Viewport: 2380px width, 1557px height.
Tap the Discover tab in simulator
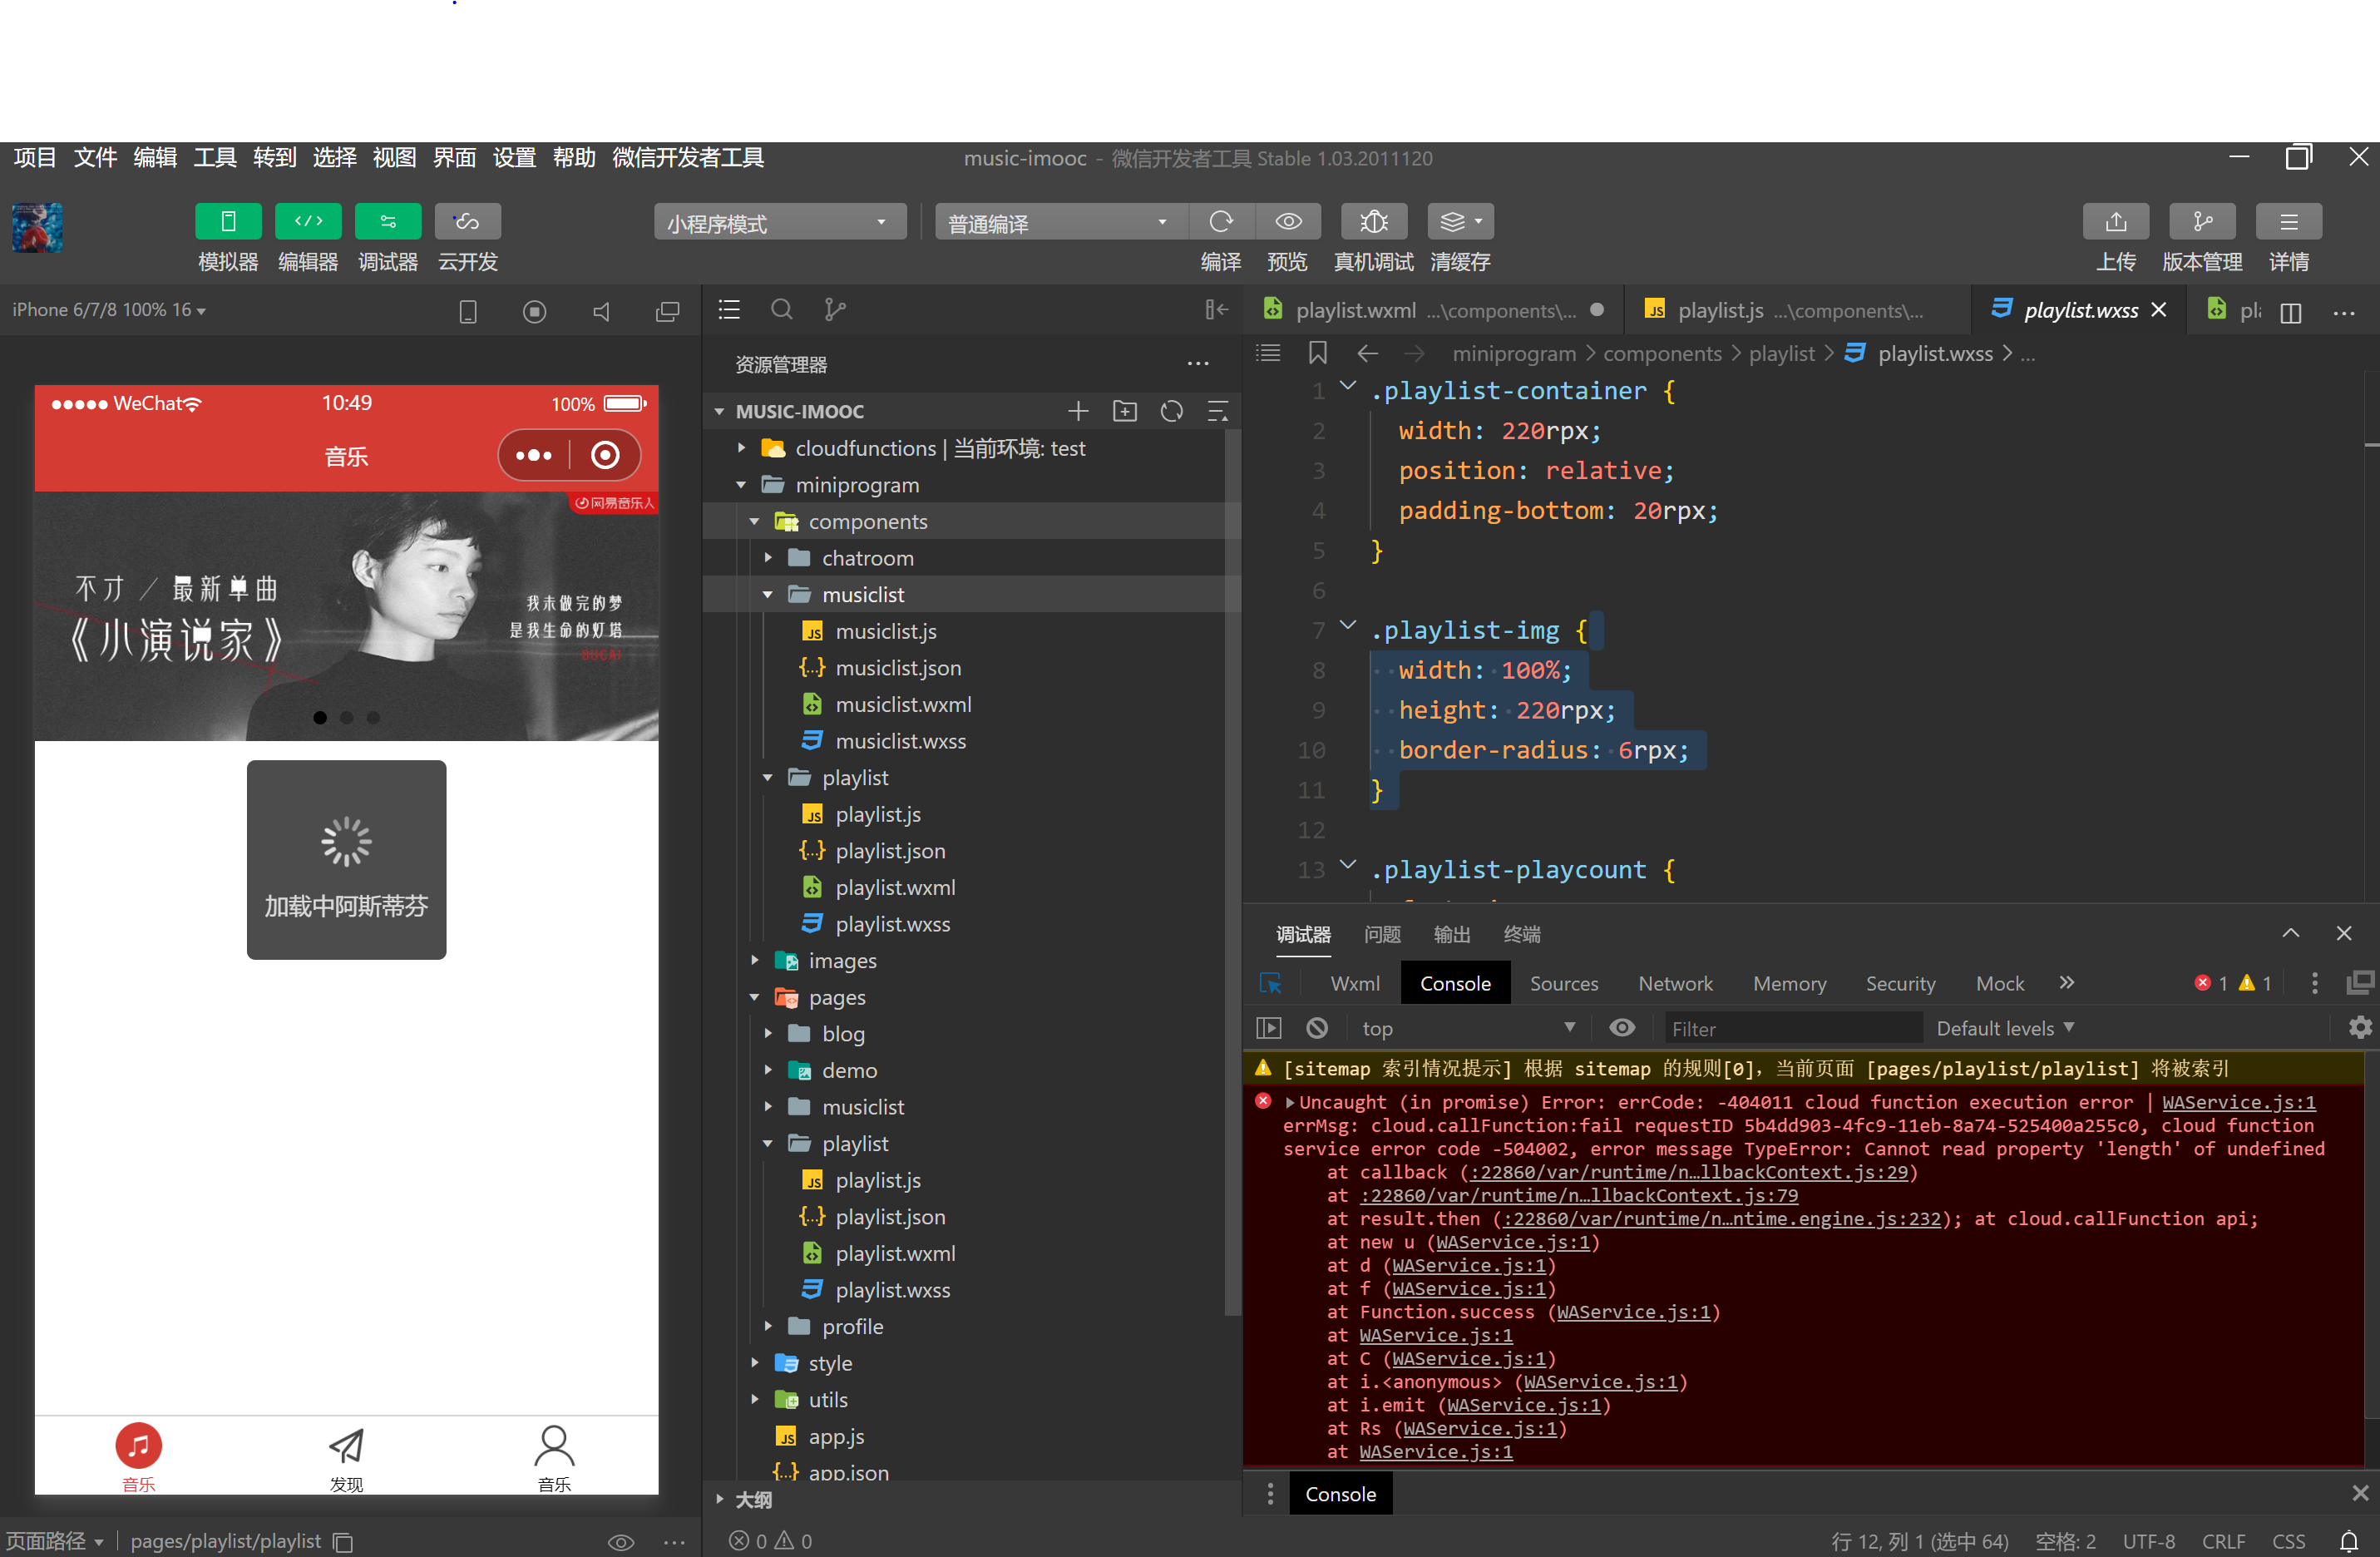[346, 1457]
